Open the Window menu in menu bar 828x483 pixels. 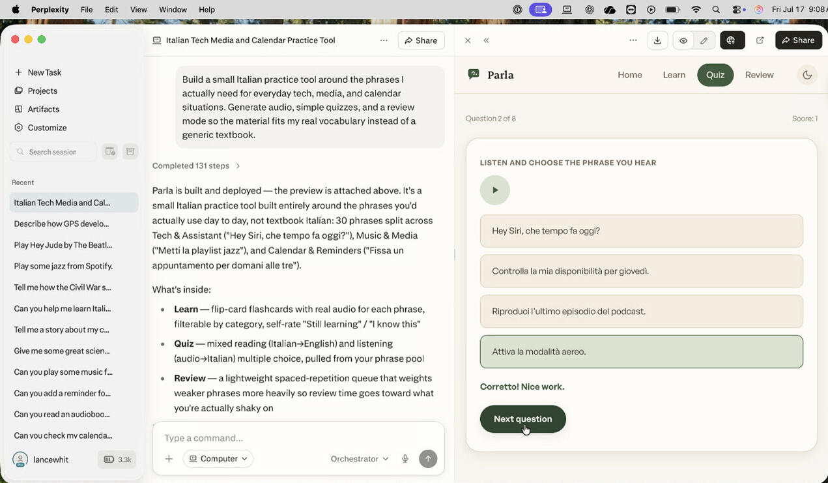tap(173, 10)
